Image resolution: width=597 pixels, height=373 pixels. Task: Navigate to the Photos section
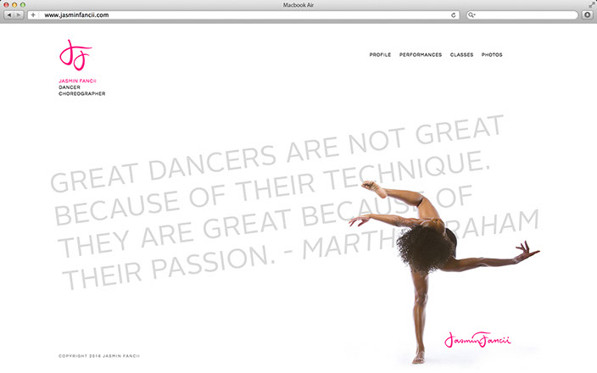tap(492, 55)
